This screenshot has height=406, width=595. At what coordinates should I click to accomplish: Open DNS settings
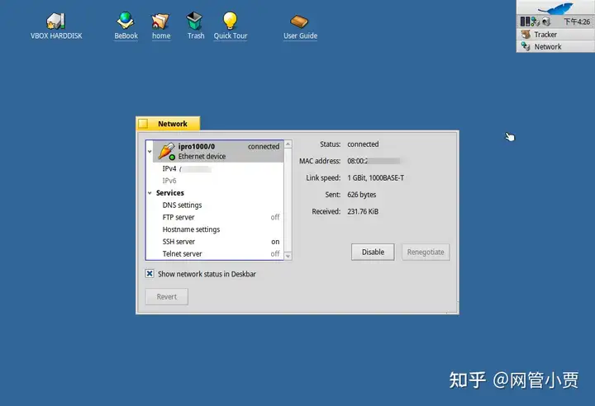coord(182,205)
